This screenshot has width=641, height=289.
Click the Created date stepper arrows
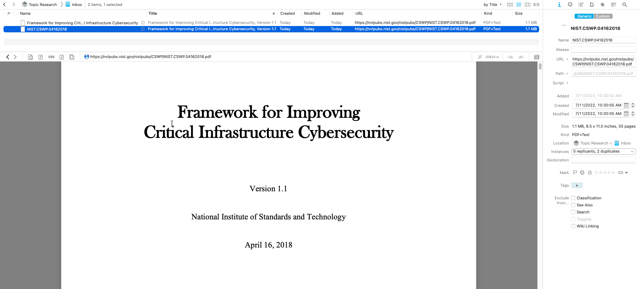[633, 105]
